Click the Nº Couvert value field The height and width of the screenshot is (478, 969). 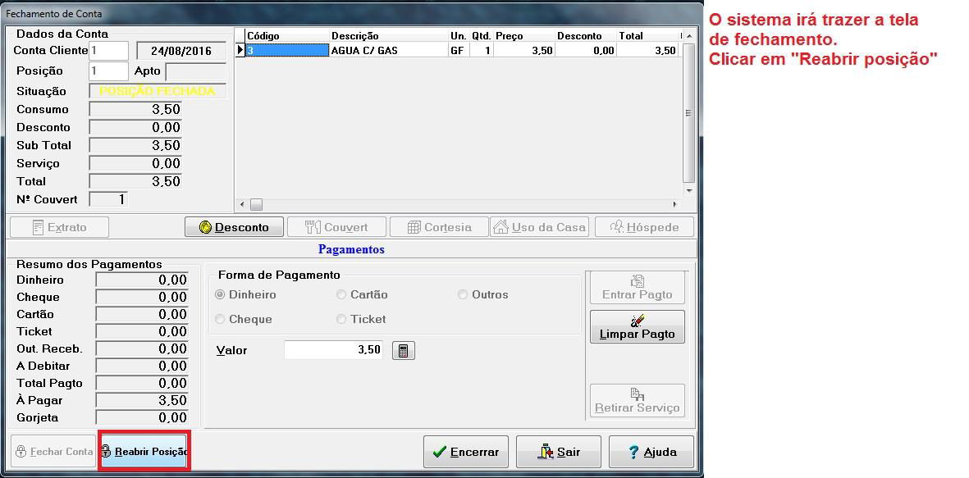tap(108, 199)
